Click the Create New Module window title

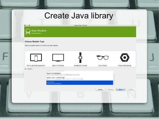pyautogui.click(x=80, y=25)
